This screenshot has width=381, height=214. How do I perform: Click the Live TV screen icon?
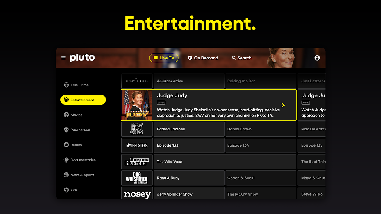click(156, 58)
